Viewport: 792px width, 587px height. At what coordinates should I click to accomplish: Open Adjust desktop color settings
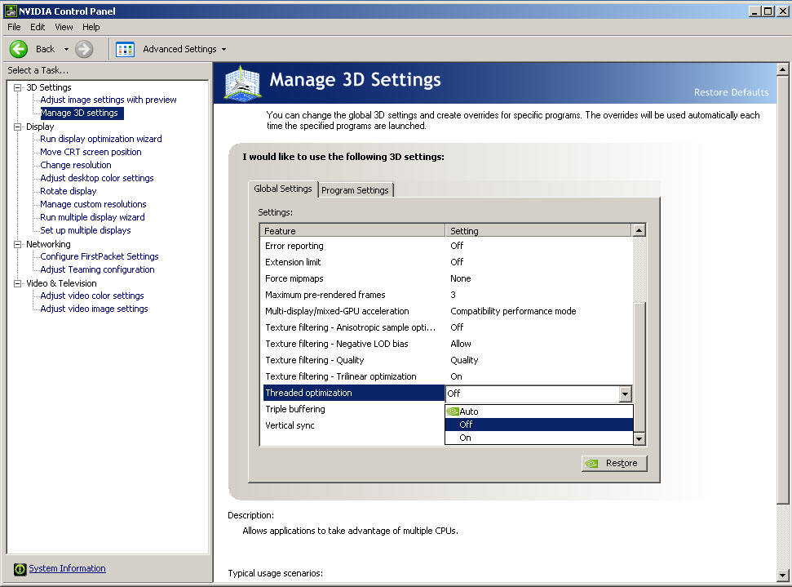97,178
